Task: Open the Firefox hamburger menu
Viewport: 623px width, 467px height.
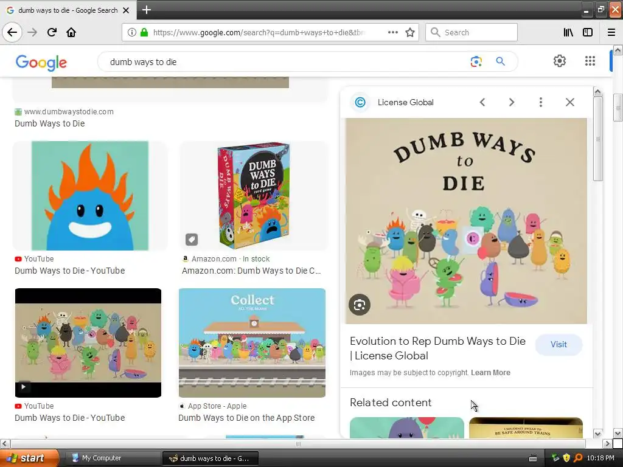Action: [x=611, y=32]
